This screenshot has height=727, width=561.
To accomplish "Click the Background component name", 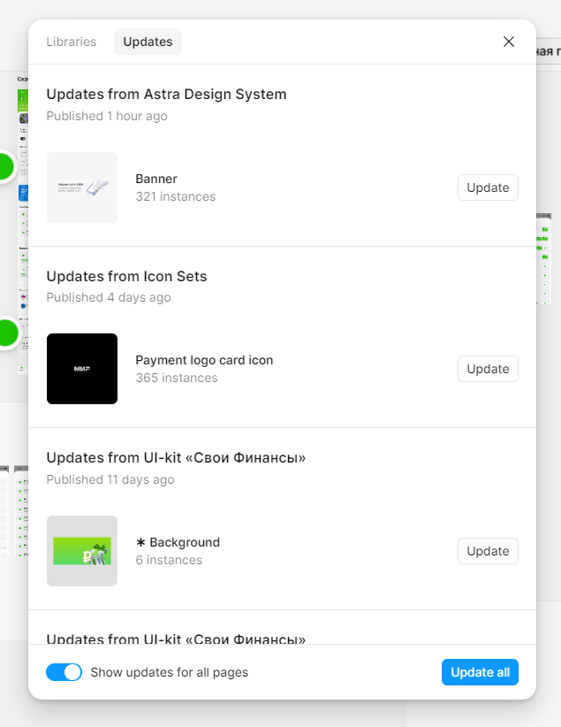I will 178,542.
